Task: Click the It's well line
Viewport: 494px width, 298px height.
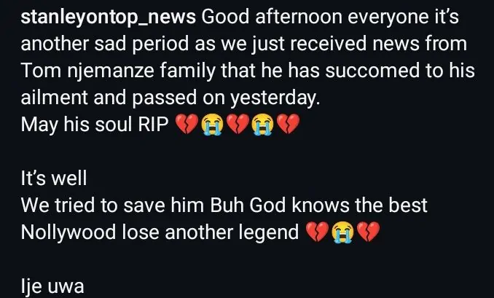Action: [x=54, y=179]
